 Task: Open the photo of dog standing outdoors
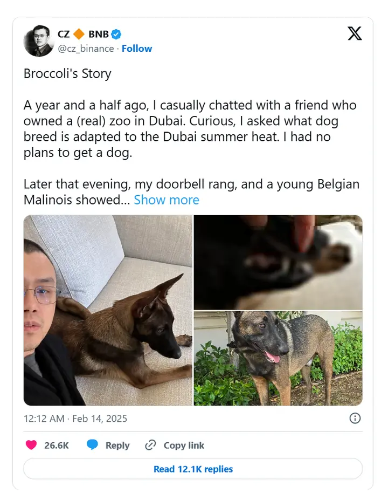point(278,358)
